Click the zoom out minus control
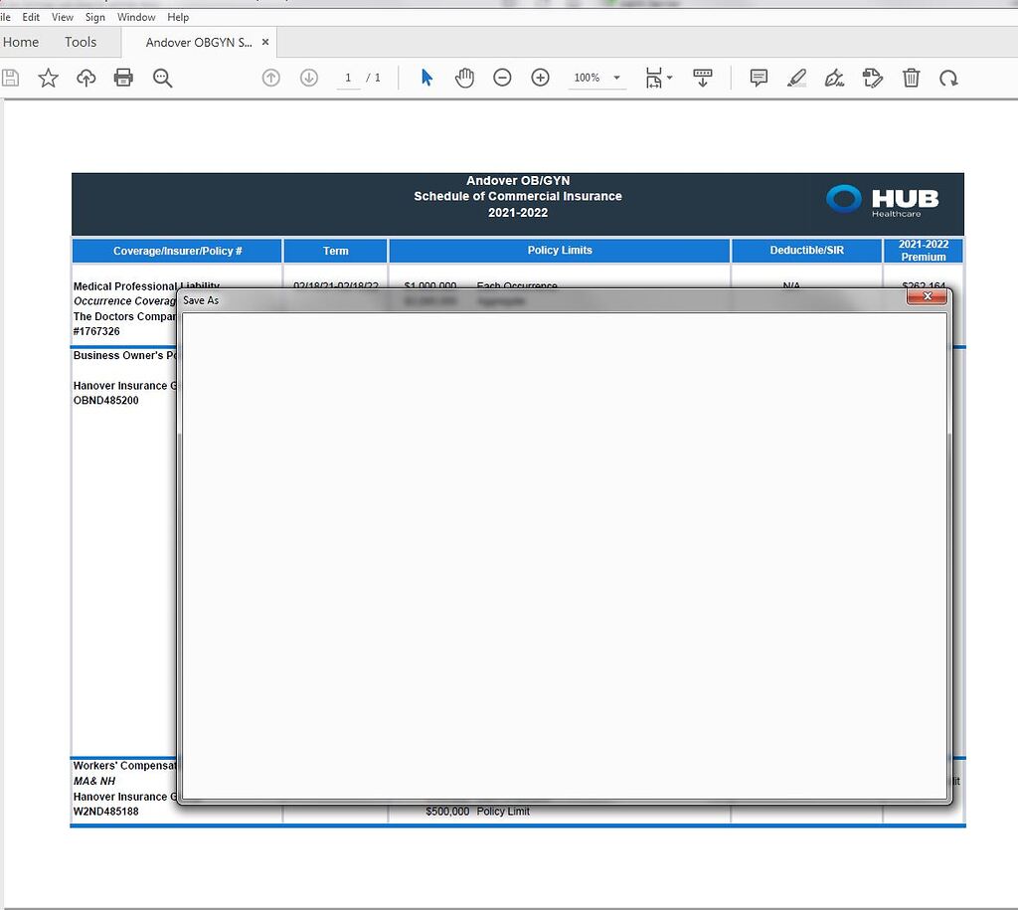The image size is (1018, 910). point(502,78)
